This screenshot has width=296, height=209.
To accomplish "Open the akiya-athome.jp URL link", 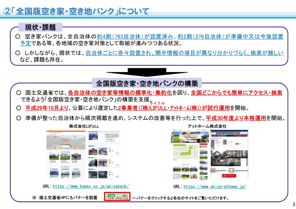I will (x=215, y=186).
